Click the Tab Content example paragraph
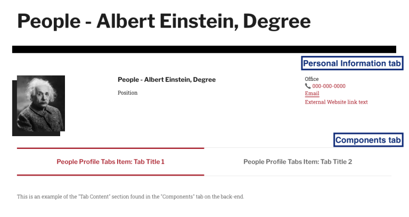The width and height of the screenshot is (409, 217). (x=130, y=197)
